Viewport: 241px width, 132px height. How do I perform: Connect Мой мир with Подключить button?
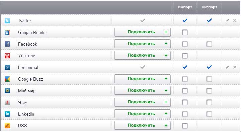point(143,90)
